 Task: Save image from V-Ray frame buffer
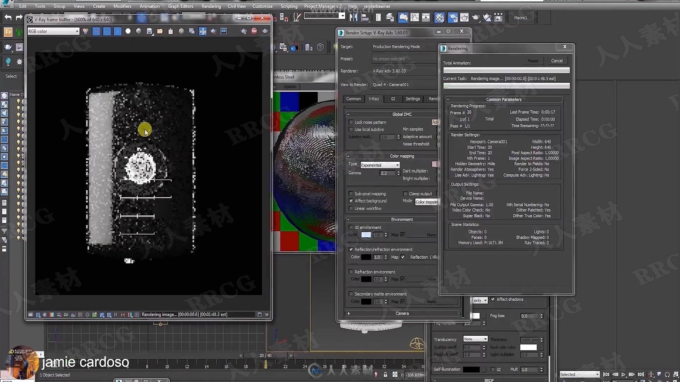pyautogui.click(x=149, y=31)
